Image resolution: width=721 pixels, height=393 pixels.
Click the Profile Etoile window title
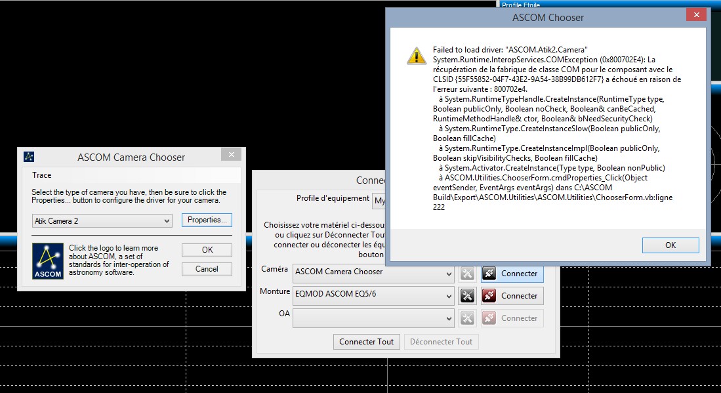(520, 5)
